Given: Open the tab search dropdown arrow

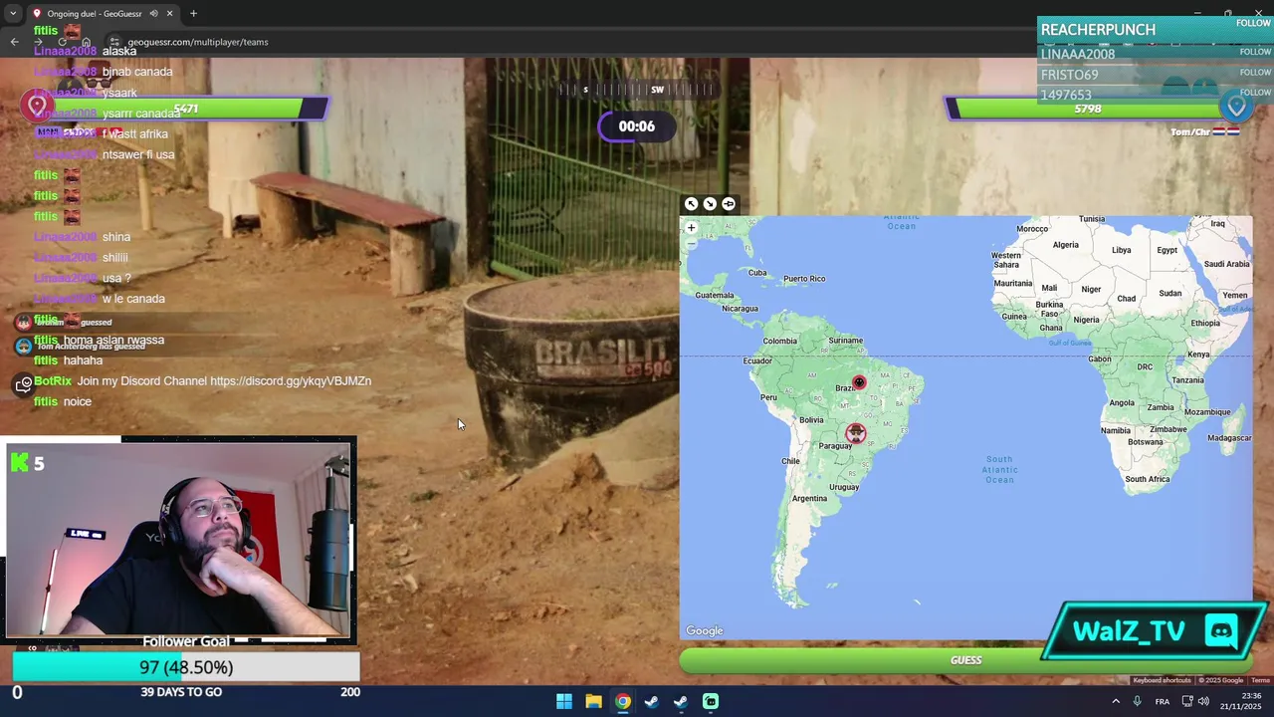Looking at the screenshot, I should coord(12,14).
